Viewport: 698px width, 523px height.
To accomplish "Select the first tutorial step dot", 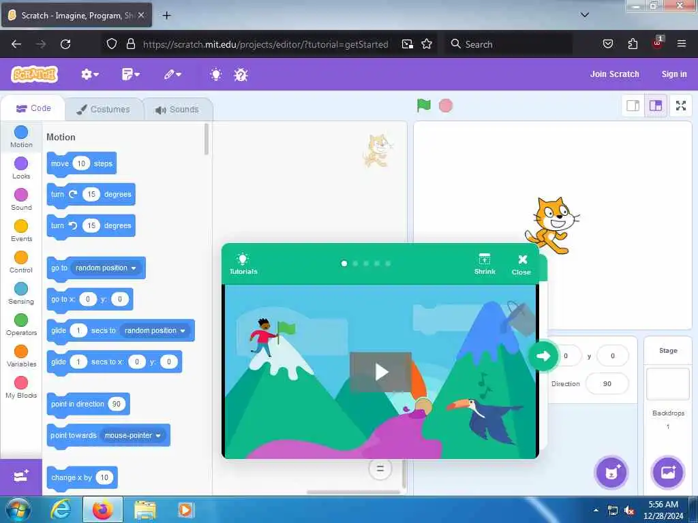I will pos(344,264).
